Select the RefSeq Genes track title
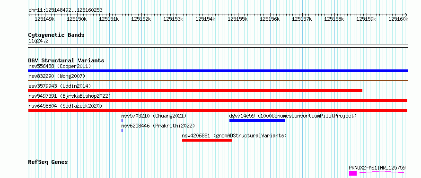This screenshot has height=178, width=421. 48,162
